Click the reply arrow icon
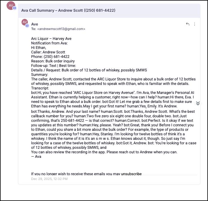208x201 pixels. coord(188,24)
